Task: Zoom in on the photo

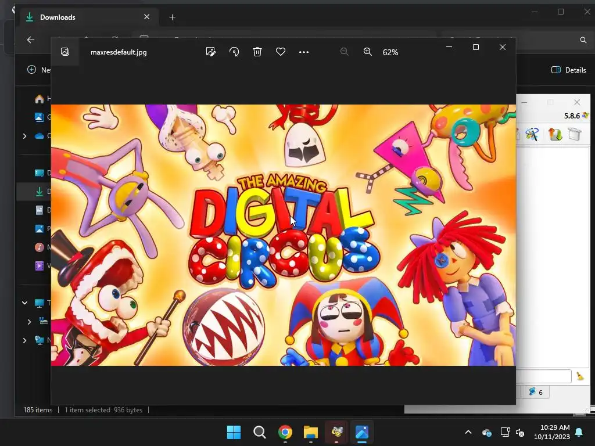Action: click(367, 52)
